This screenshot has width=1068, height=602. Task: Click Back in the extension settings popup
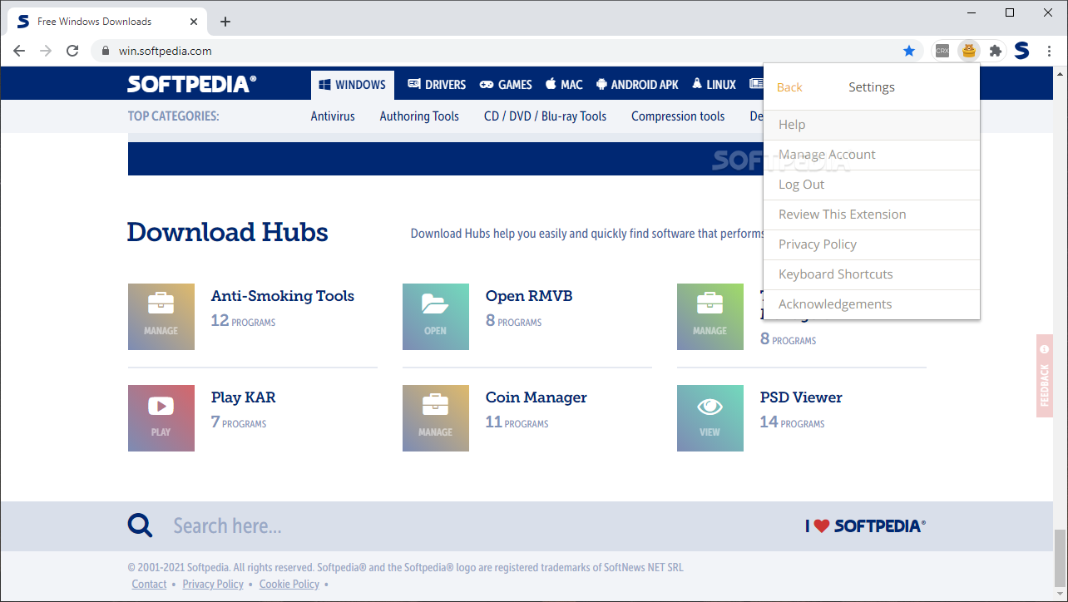(x=789, y=87)
